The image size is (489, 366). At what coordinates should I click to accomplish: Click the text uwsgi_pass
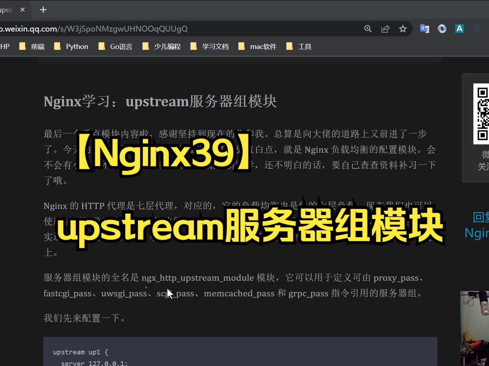click(x=124, y=293)
